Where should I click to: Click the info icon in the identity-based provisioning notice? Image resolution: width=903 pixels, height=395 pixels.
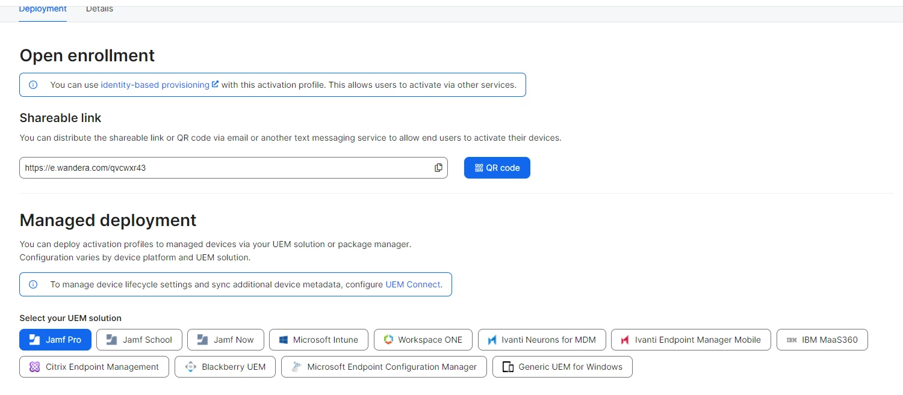click(33, 85)
